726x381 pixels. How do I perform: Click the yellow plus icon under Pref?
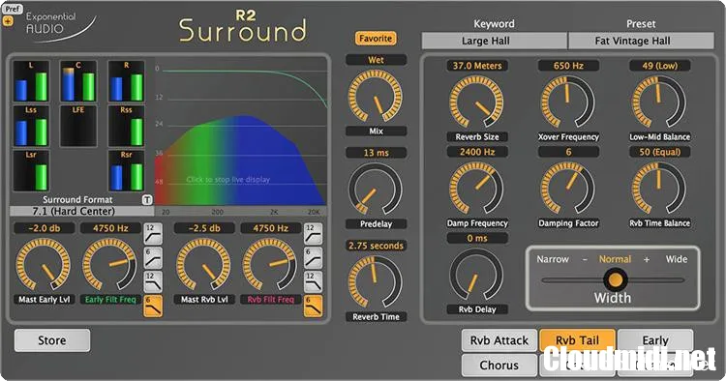point(8,21)
